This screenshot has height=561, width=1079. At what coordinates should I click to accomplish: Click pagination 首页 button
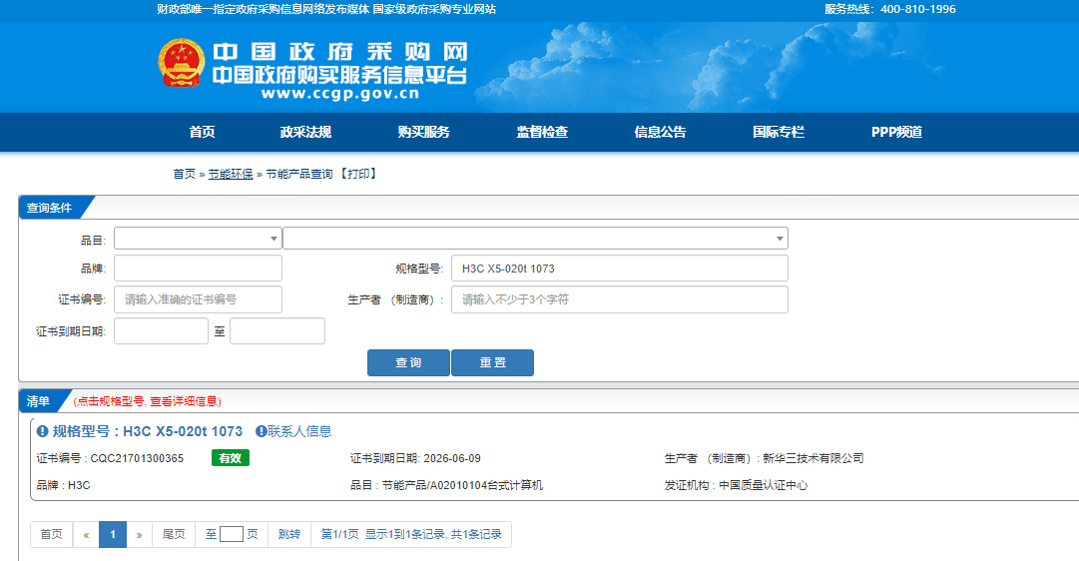(52, 534)
